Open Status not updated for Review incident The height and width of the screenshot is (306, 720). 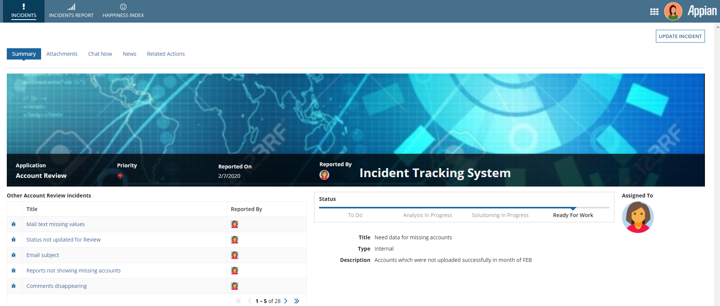63,240
